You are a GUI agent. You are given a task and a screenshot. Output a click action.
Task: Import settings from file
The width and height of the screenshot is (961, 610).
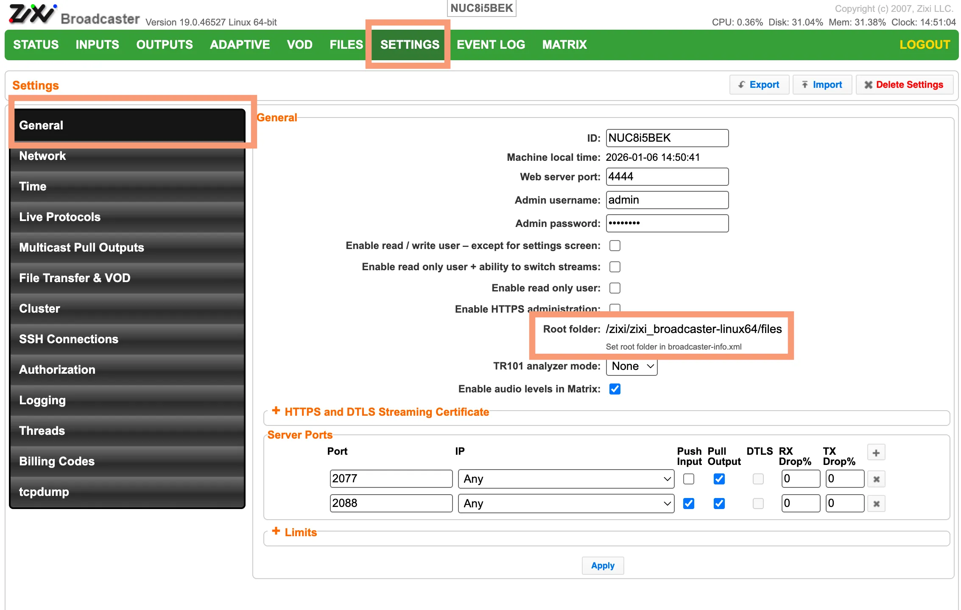822,85
